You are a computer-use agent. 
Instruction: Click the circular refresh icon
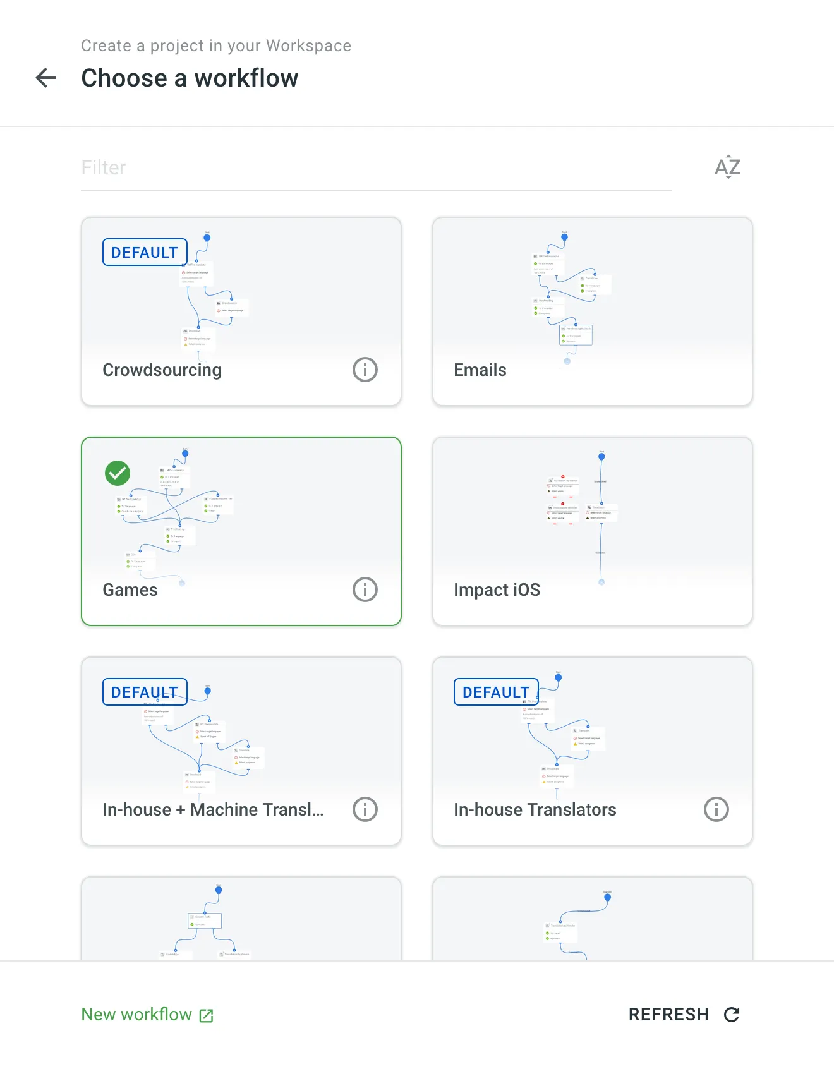(732, 1014)
